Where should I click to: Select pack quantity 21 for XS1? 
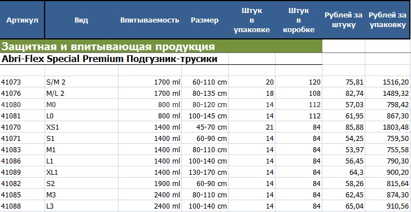[x=252, y=127]
